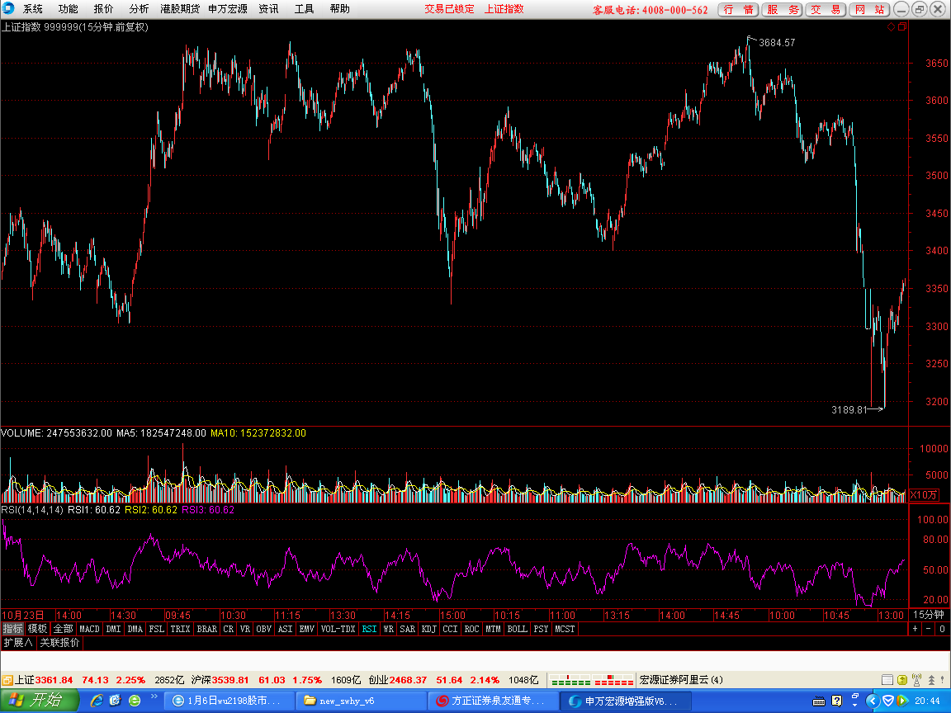Click the 服务 button
This screenshot has height=713, width=951.
click(x=783, y=10)
